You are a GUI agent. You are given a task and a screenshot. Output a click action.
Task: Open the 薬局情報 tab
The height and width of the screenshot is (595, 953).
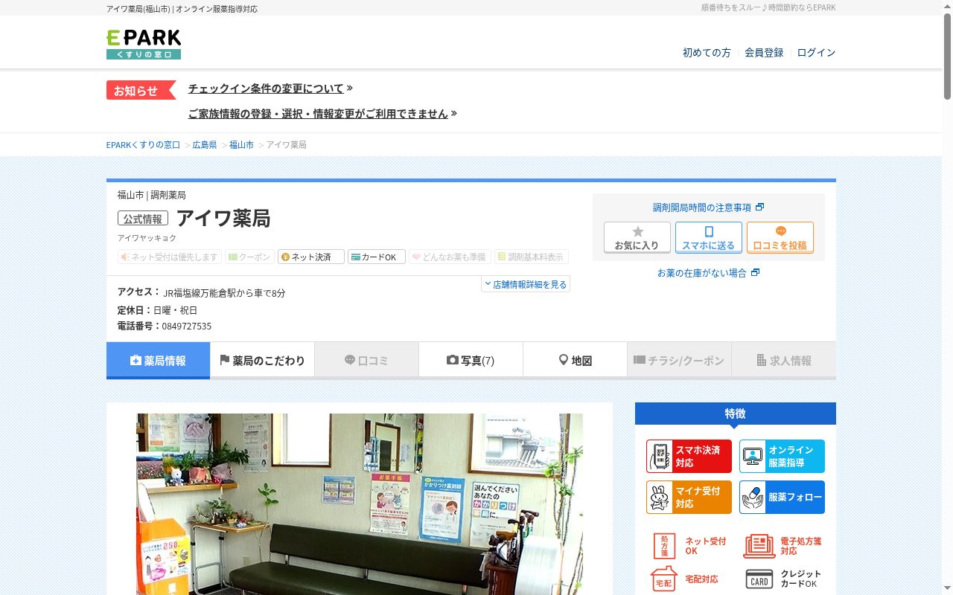coord(158,360)
